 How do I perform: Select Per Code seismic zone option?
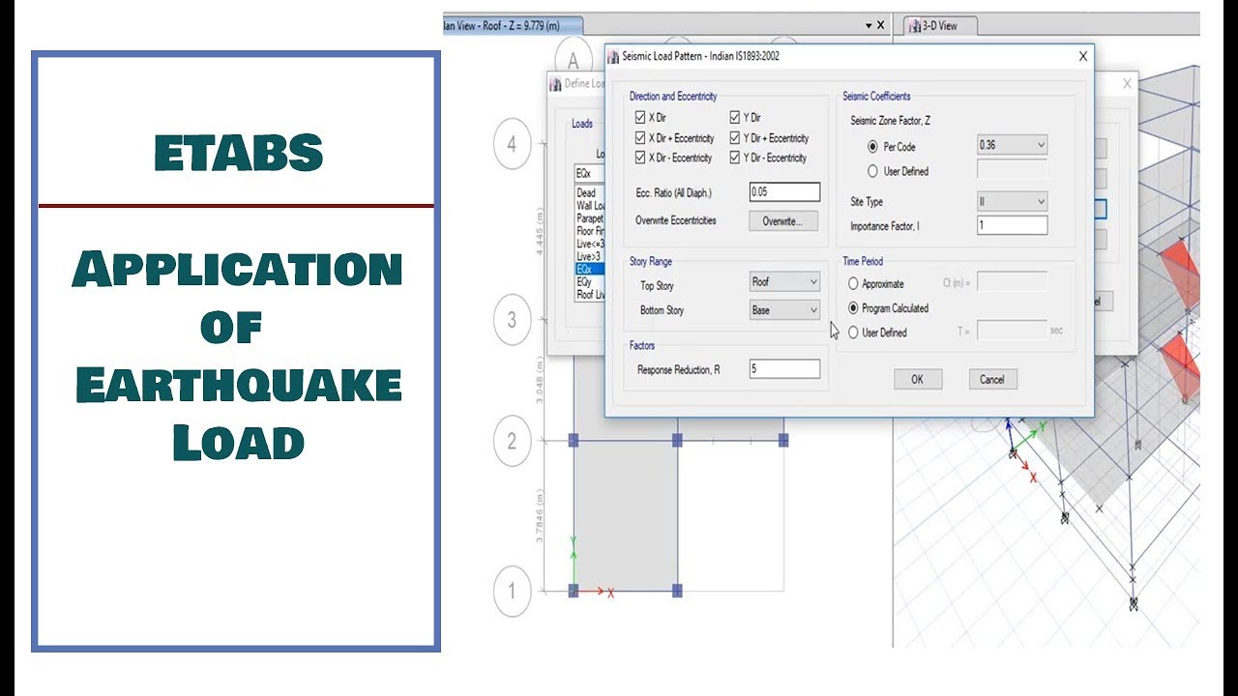pos(872,147)
